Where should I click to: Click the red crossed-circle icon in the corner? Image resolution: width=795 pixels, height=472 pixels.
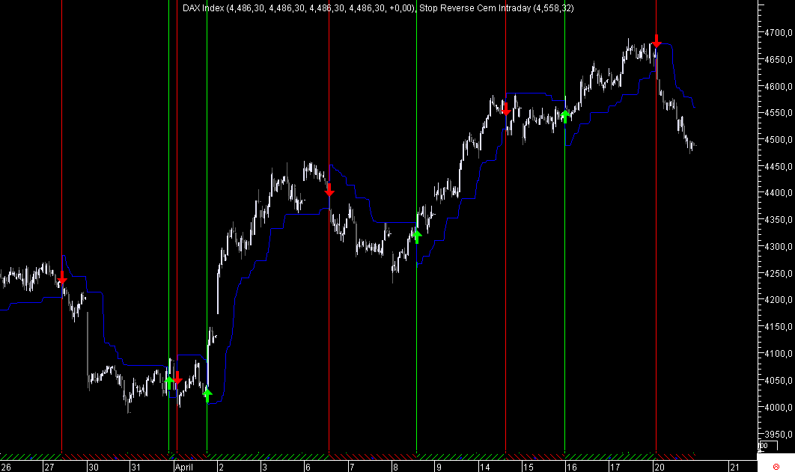776,467
